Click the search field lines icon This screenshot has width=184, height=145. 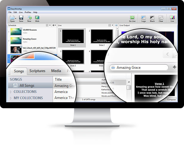coord(113,68)
